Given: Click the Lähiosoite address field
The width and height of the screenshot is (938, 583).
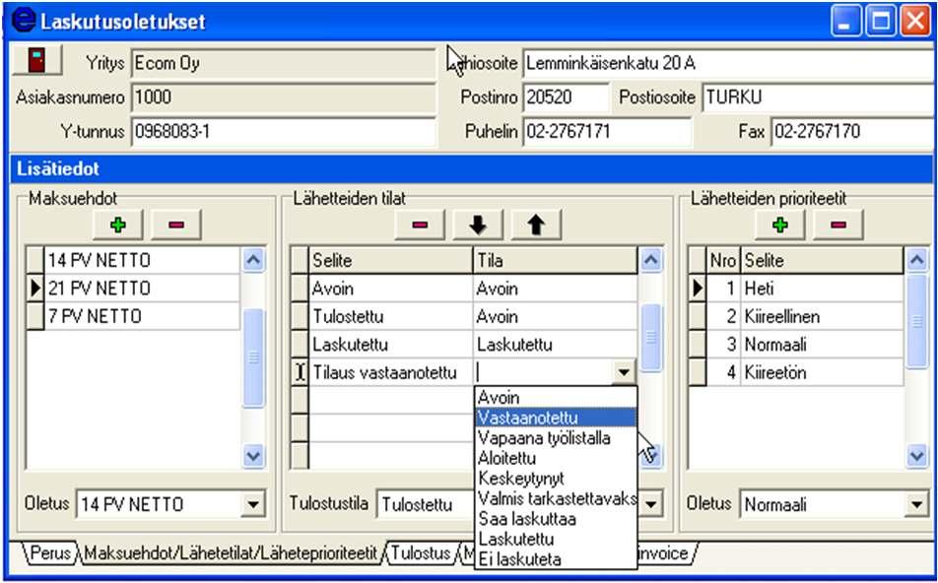Looking at the screenshot, I should pos(729,63).
